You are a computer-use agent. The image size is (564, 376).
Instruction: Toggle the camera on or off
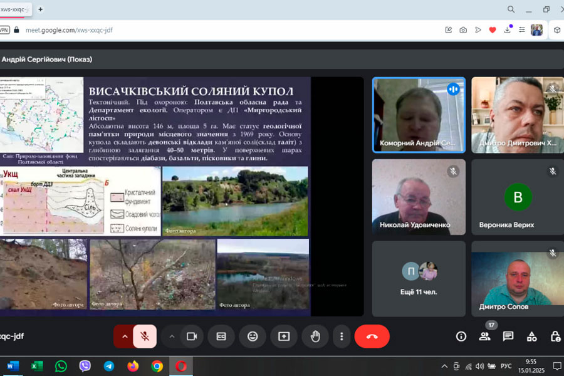(192, 337)
